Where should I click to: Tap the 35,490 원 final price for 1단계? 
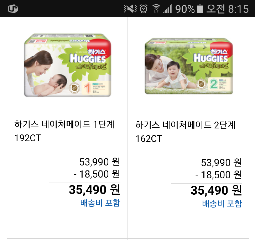click(x=94, y=190)
